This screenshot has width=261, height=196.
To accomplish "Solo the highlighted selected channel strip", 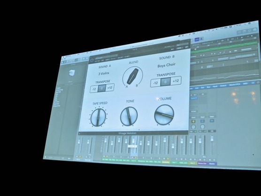I will click(x=136, y=157).
